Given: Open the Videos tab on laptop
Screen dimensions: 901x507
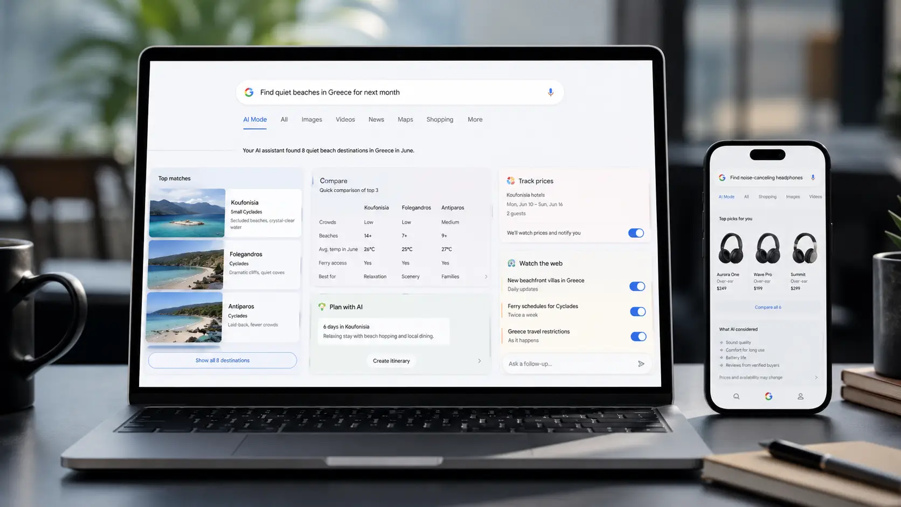Looking at the screenshot, I should (x=345, y=120).
